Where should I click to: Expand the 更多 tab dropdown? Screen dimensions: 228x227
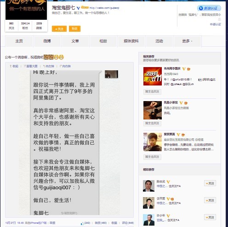click(187, 41)
